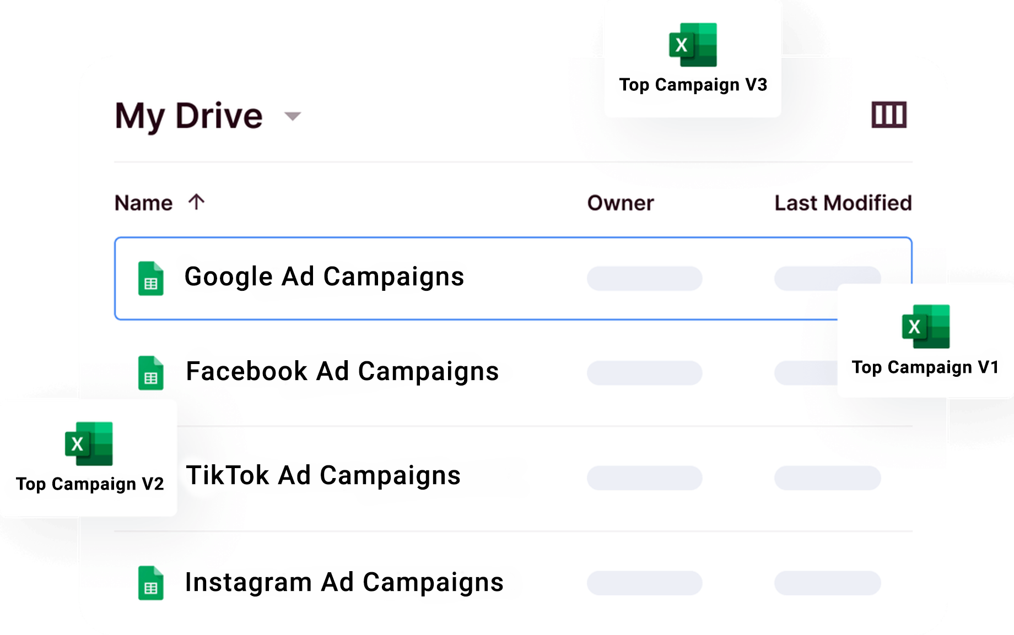This screenshot has width=1014, height=635.
Task: Sort files by the Owner column
Action: (x=621, y=203)
